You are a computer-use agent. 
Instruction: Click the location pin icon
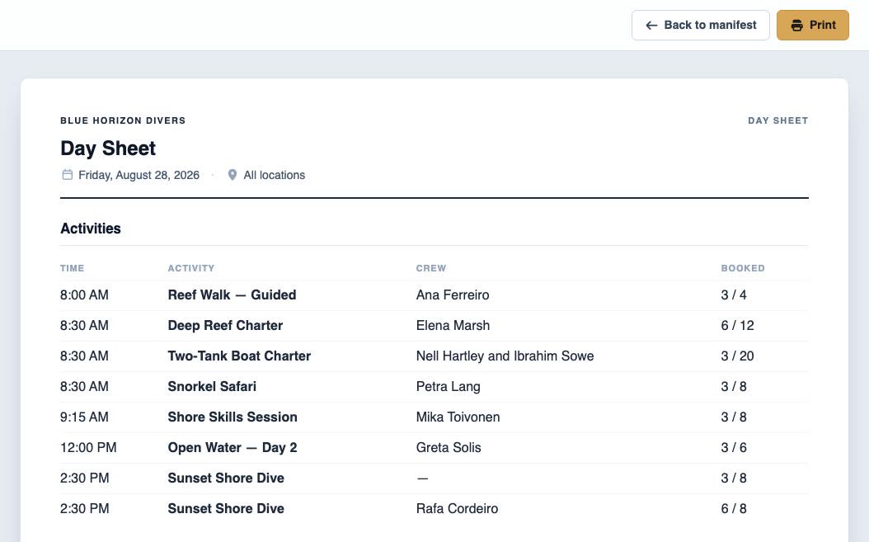click(233, 175)
